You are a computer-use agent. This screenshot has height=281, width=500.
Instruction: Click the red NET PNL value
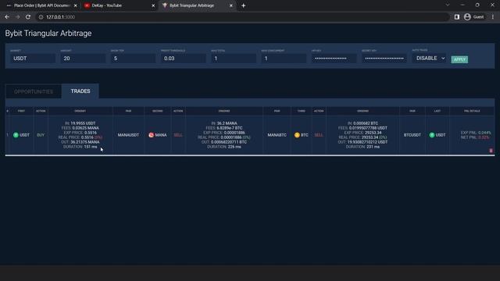point(484,137)
